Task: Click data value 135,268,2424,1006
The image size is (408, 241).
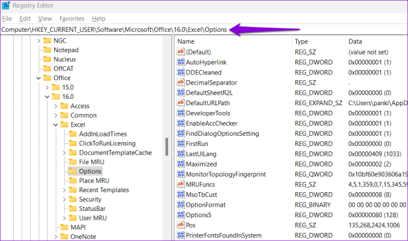Action: click(374, 225)
